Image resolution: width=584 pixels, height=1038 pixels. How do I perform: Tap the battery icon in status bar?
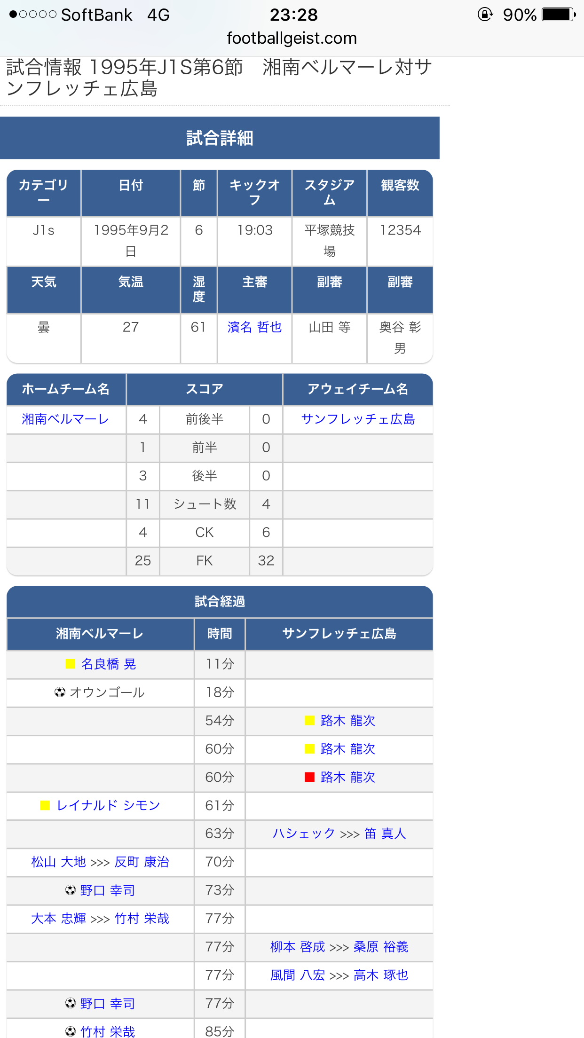(x=558, y=15)
